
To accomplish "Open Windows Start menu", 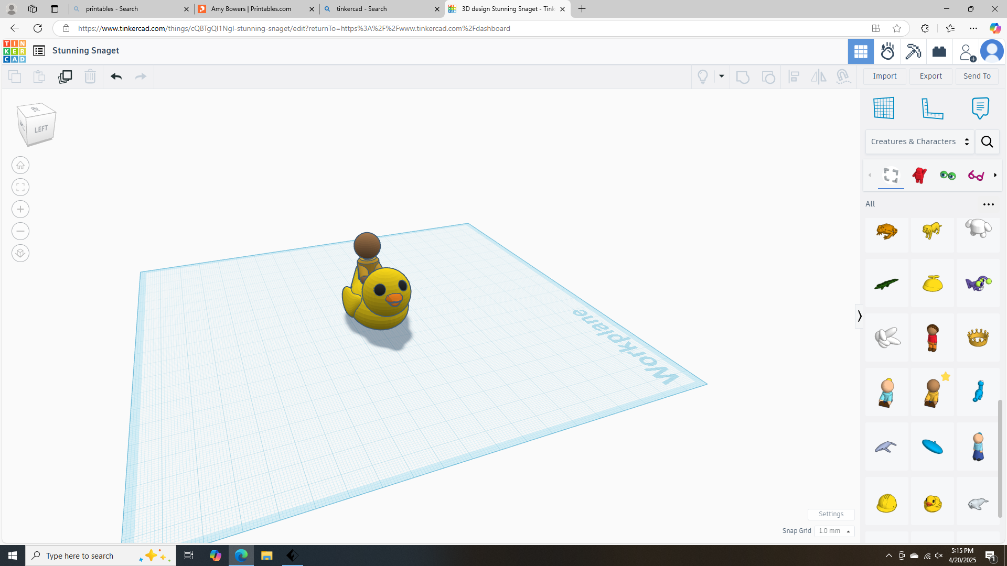I will 13,556.
